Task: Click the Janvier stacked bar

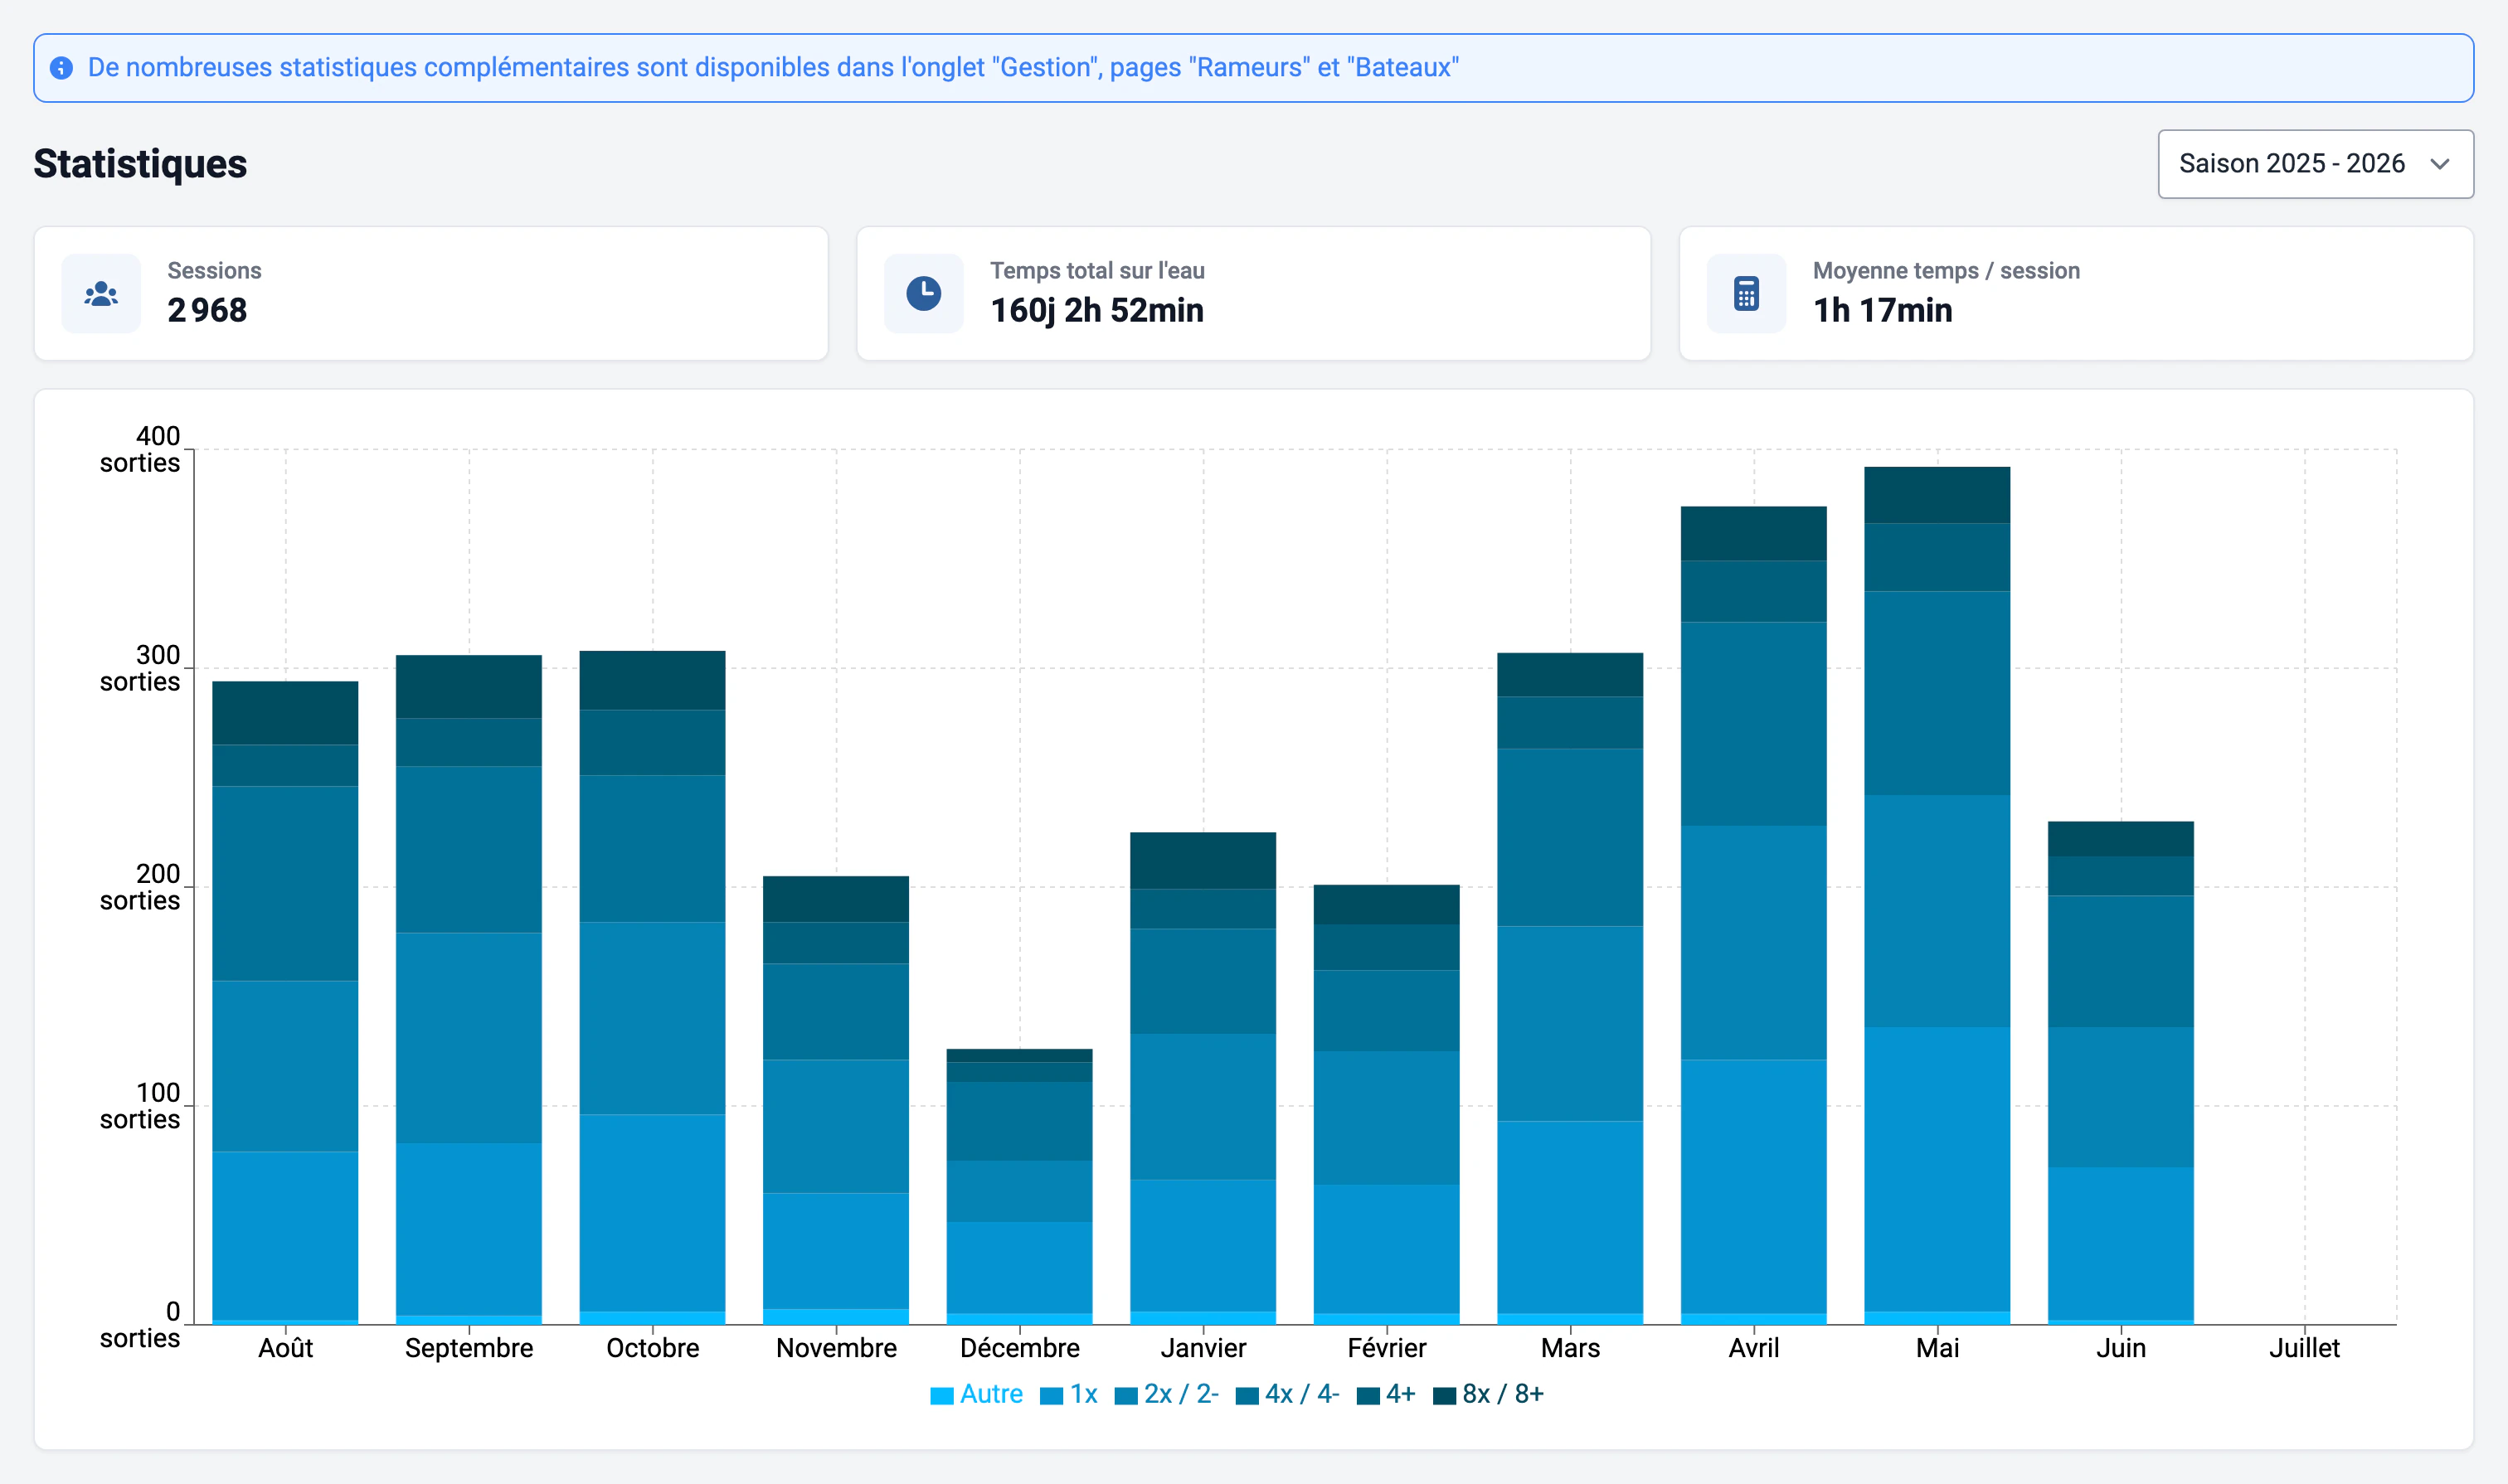Action: [x=1203, y=1078]
